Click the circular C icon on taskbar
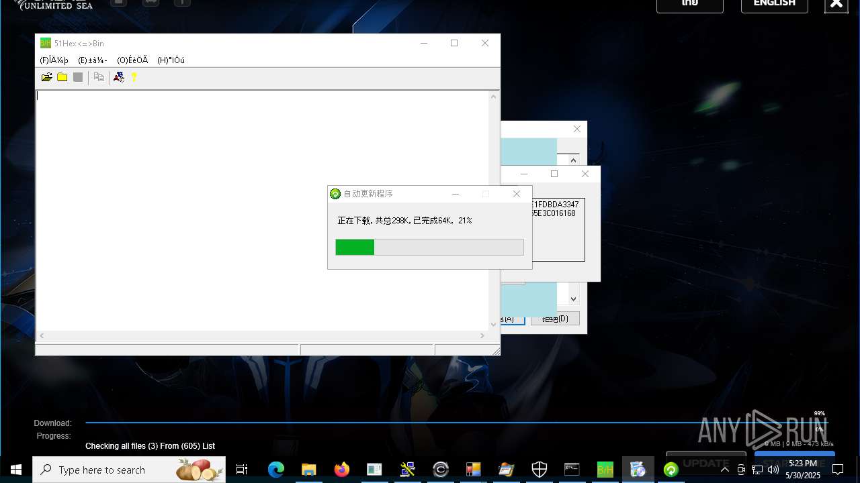Viewport: 860px width, 483px height. pos(441,470)
